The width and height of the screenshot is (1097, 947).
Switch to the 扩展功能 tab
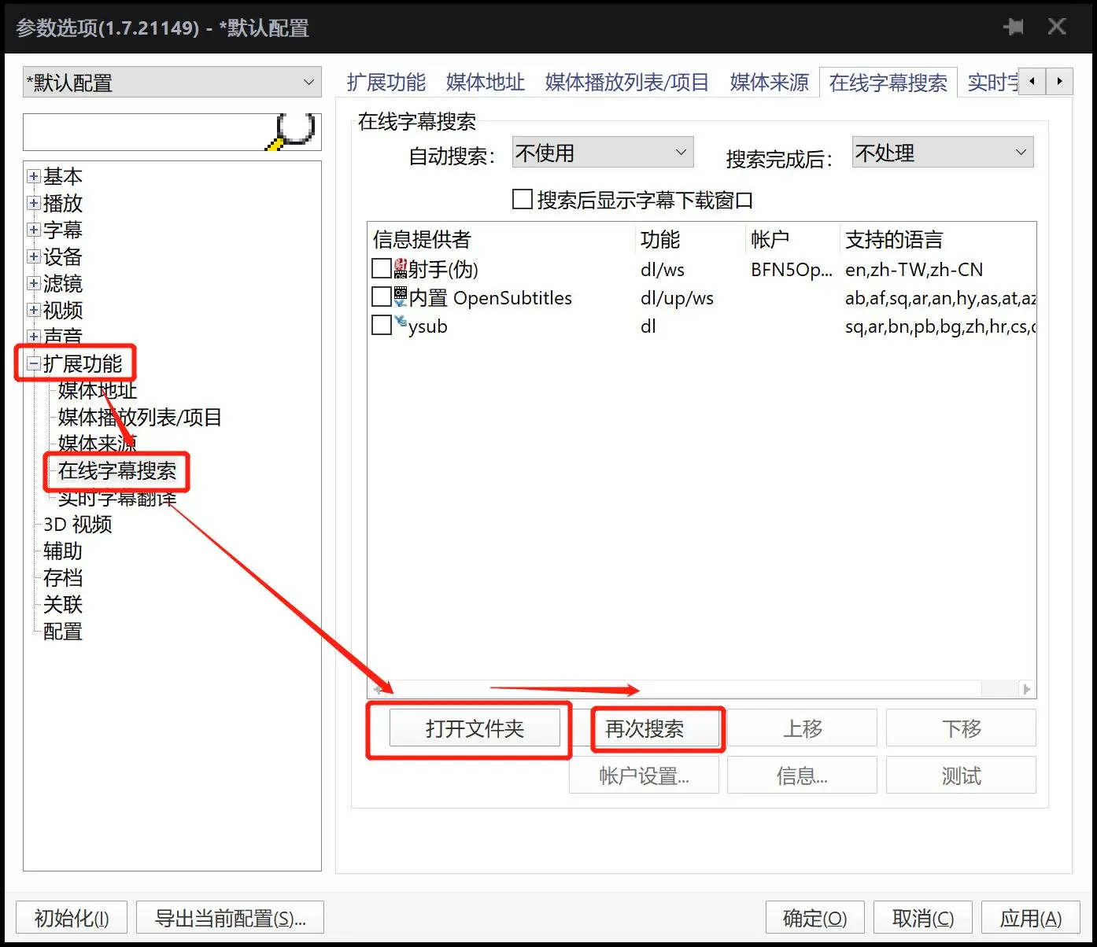(386, 83)
